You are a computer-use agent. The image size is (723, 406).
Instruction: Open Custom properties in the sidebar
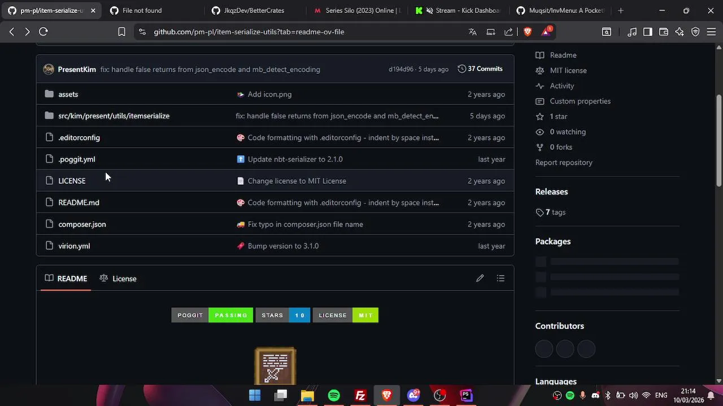pyautogui.click(x=580, y=101)
